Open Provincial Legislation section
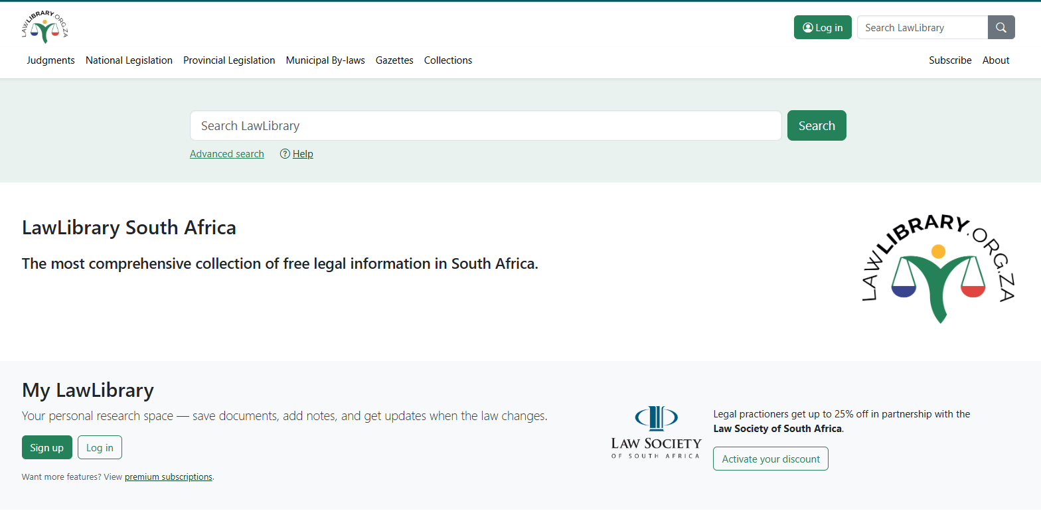 point(229,60)
